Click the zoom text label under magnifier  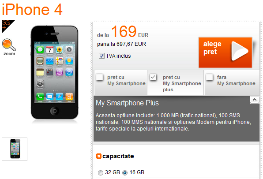click(x=9, y=54)
